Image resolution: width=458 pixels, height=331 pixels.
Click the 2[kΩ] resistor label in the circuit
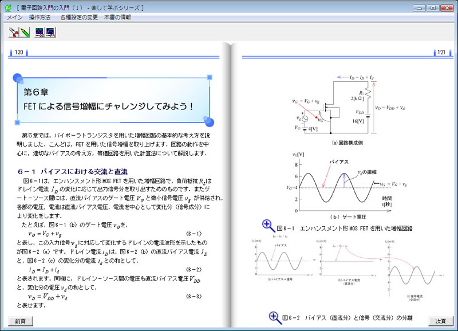point(357,98)
